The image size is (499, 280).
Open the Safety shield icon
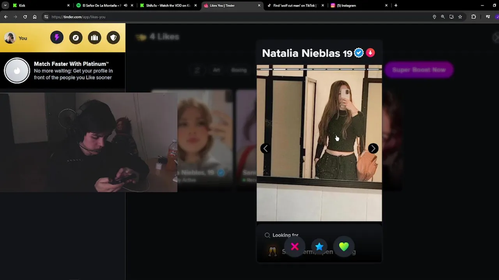(x=113, y=38)
